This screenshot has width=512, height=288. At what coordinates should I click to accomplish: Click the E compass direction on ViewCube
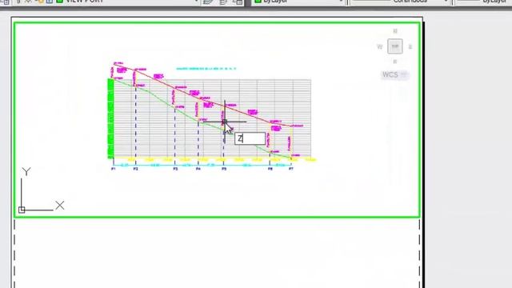410,46
